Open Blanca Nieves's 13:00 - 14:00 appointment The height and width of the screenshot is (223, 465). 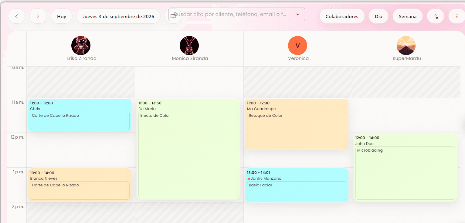(x=80, y=185)
